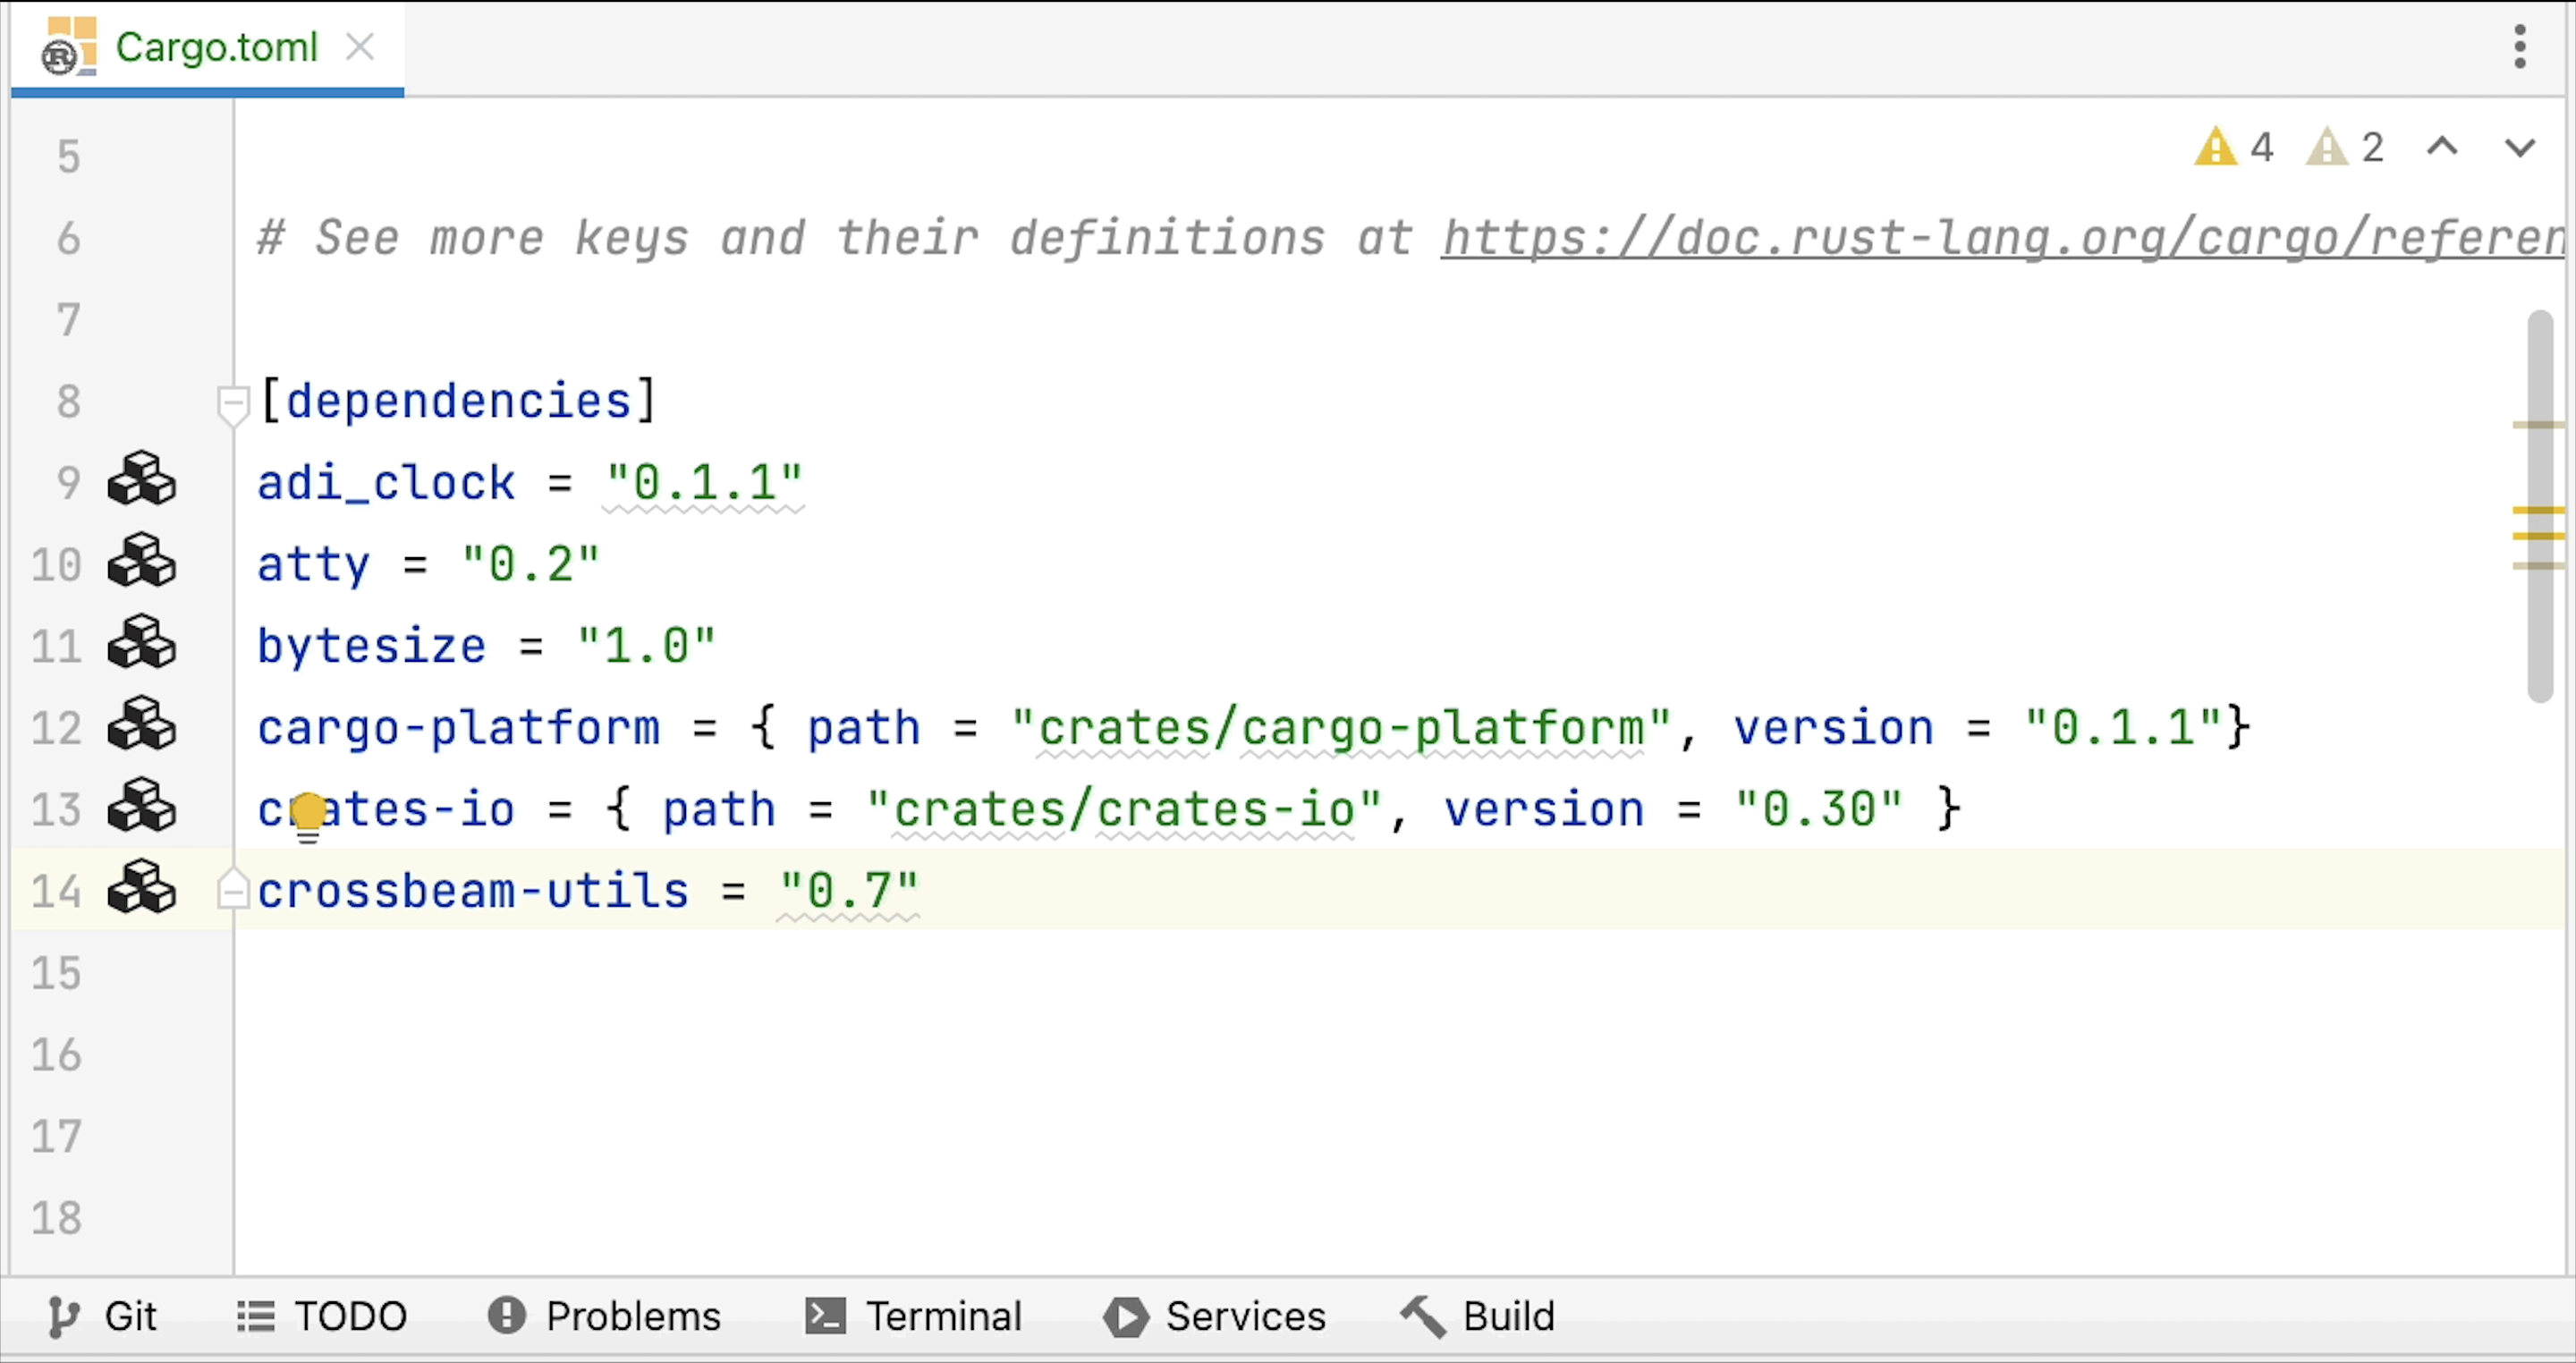Image resolution: width=2576 pixels, height=1363 pixels.
Task: Open the Terminal tool window
Action: [914, 1316]
